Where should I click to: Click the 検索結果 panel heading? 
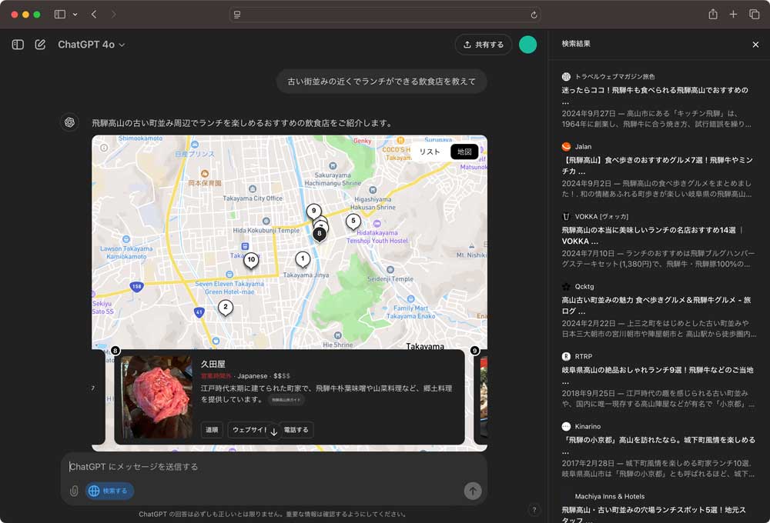point(576,44)
